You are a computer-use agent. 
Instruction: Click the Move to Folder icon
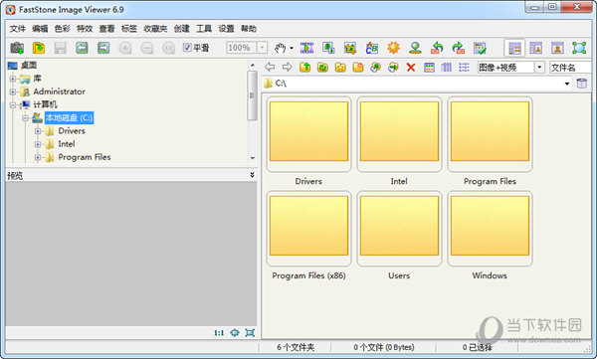393,68
